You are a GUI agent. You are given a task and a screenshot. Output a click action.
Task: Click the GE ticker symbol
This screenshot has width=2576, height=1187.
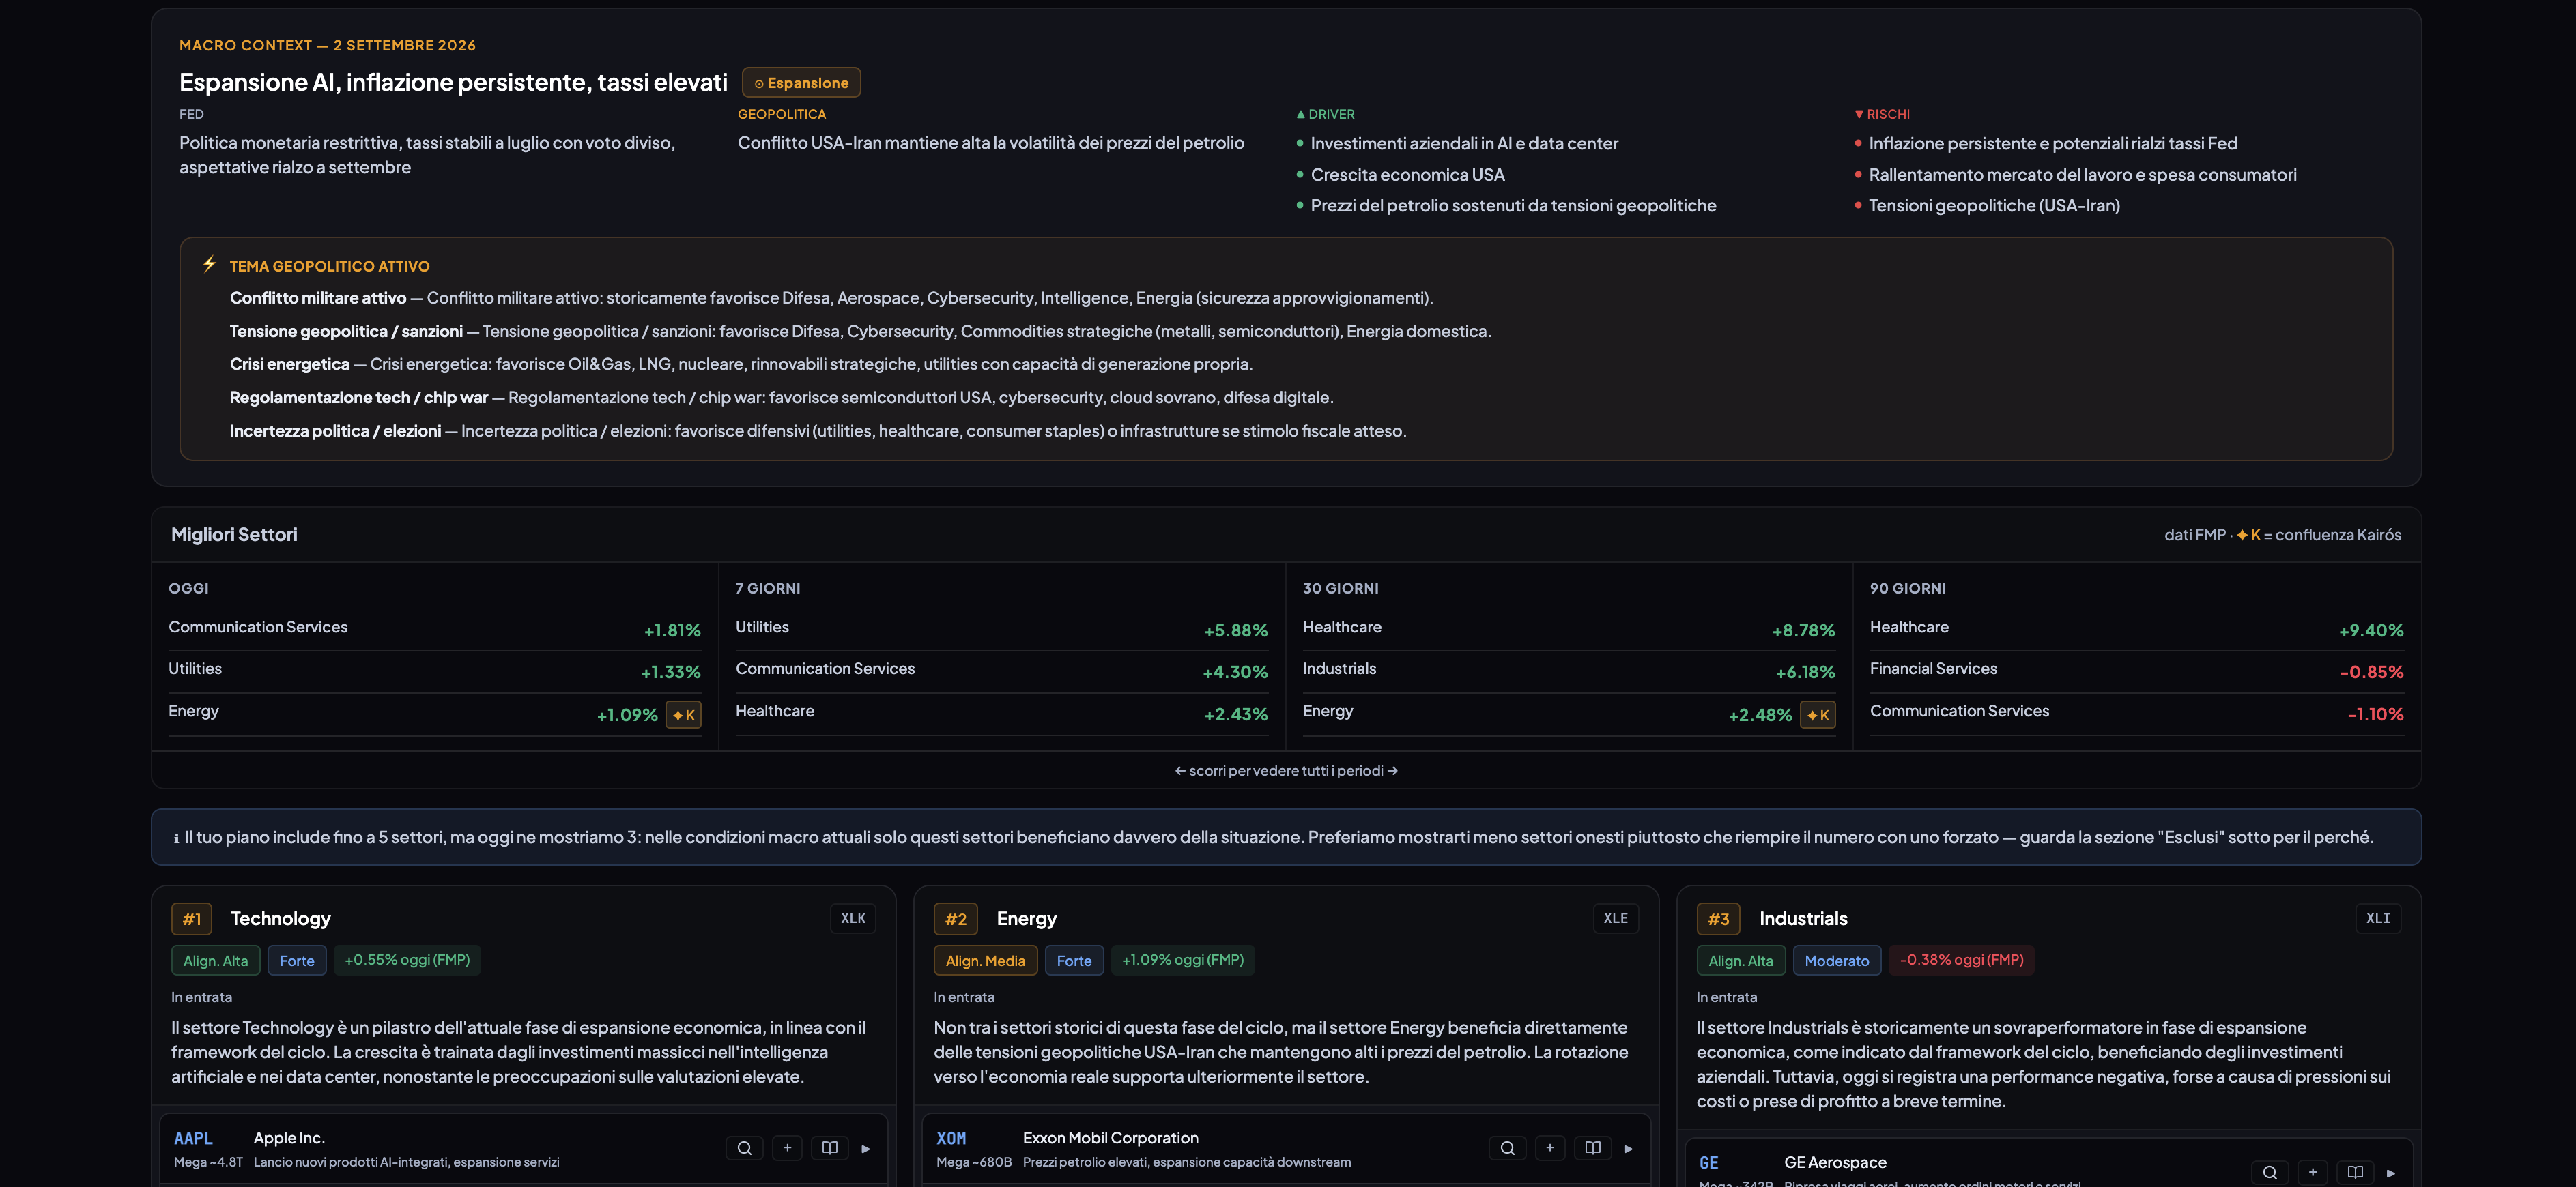(1709, 1163)
